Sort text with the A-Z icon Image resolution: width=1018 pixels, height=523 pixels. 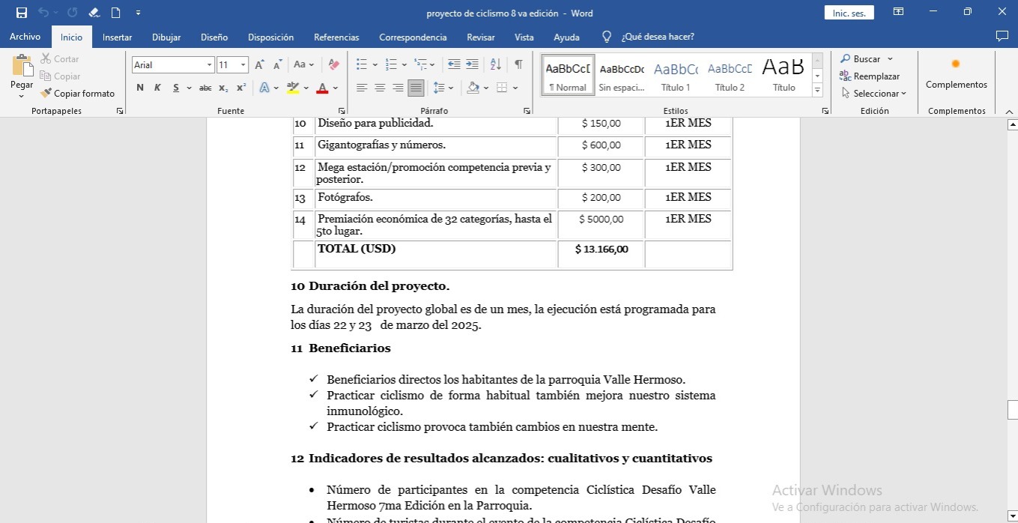(x=495, y=64)
